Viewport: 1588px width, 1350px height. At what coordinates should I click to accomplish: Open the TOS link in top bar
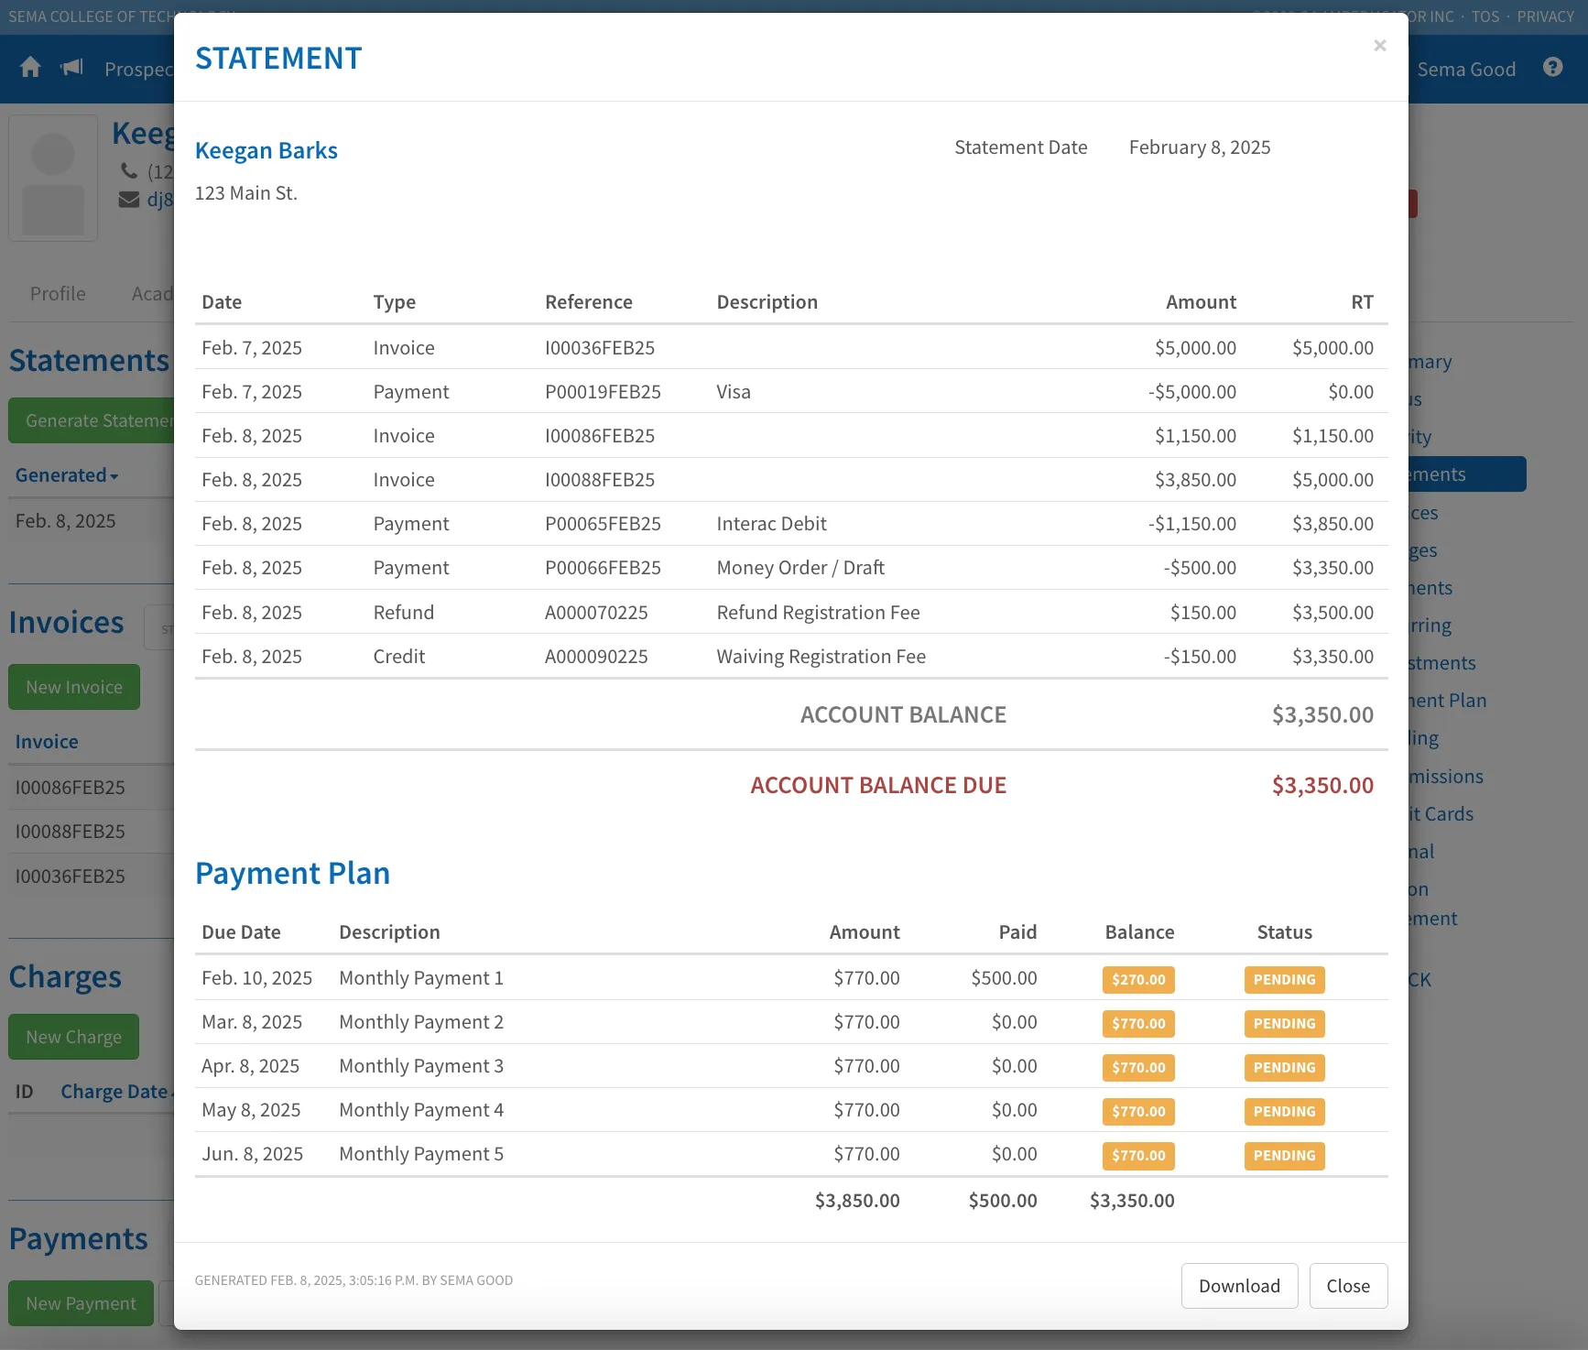[1485, 16]
